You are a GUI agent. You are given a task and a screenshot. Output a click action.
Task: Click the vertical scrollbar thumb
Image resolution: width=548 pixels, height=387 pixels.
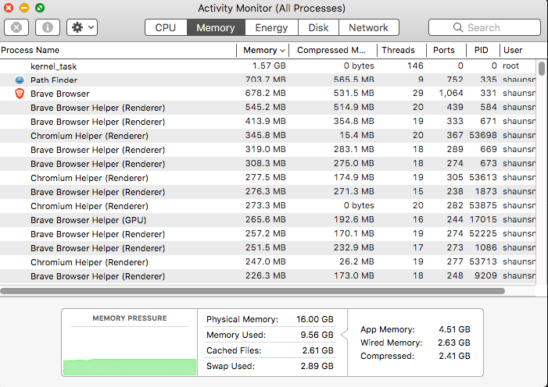pyautogui.click(x=542, y=69)
